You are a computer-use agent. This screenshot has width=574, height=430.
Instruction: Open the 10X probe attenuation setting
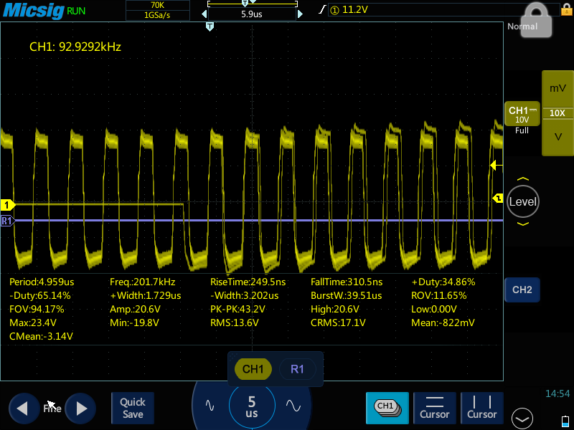click(557, 113)
